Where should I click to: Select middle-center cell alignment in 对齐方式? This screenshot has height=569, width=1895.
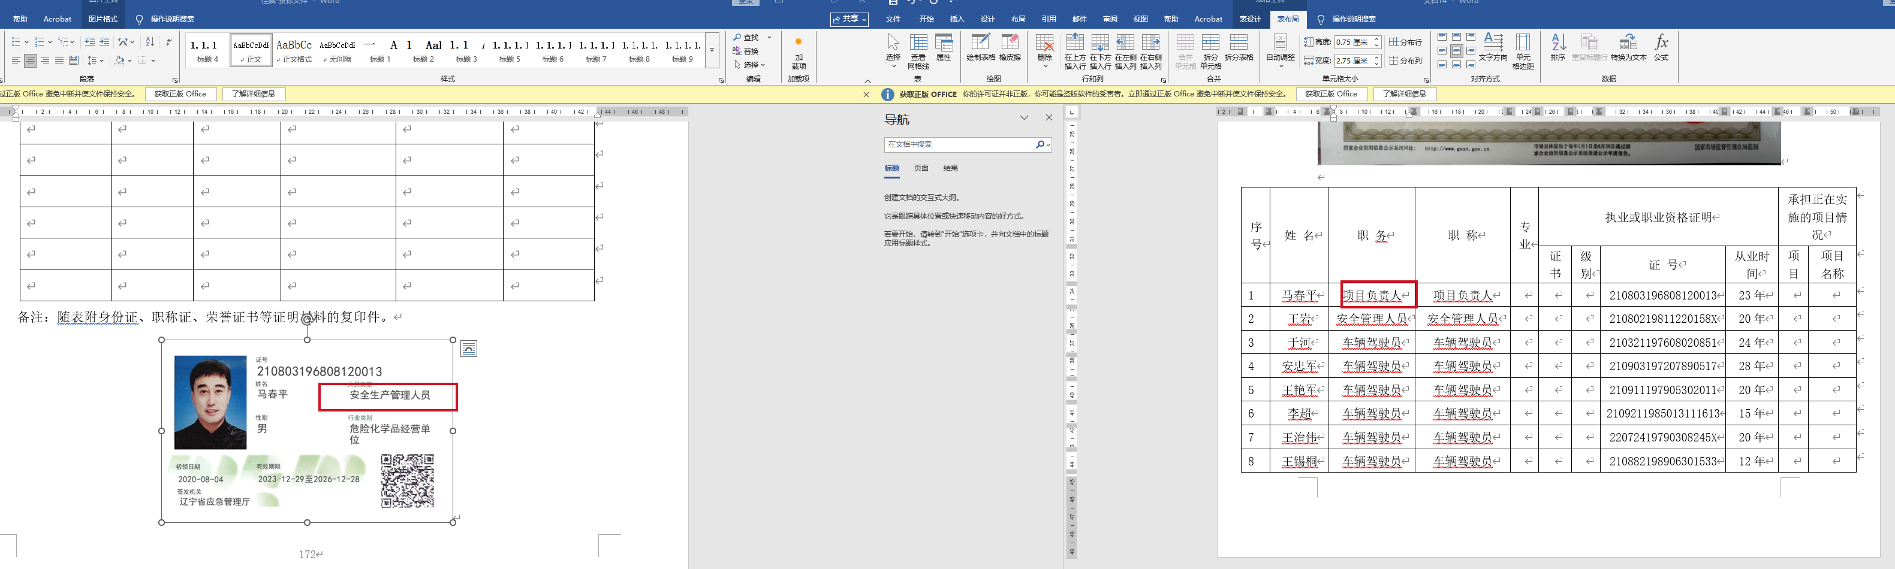click(1457, 51)
